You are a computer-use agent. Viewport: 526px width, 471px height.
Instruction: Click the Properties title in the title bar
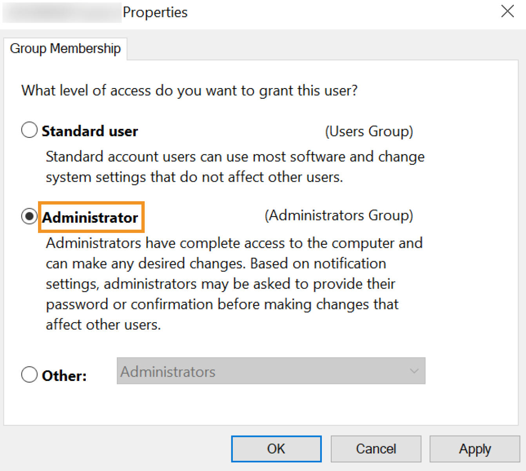coord(155,13)
